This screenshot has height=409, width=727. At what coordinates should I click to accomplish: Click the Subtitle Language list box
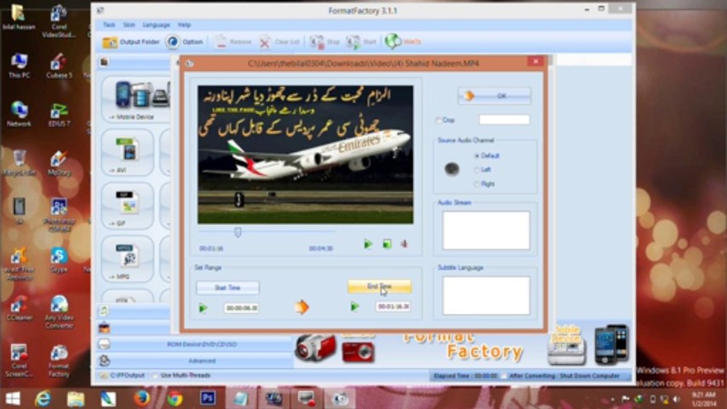point(486,295)
